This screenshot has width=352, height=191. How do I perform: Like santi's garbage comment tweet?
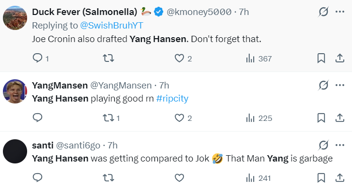(x=179, y=178)
